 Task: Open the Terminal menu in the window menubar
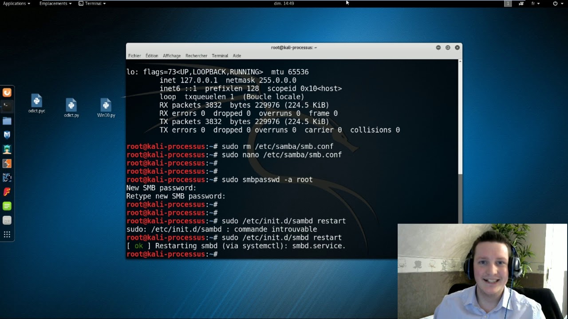[x=220, y=56]
